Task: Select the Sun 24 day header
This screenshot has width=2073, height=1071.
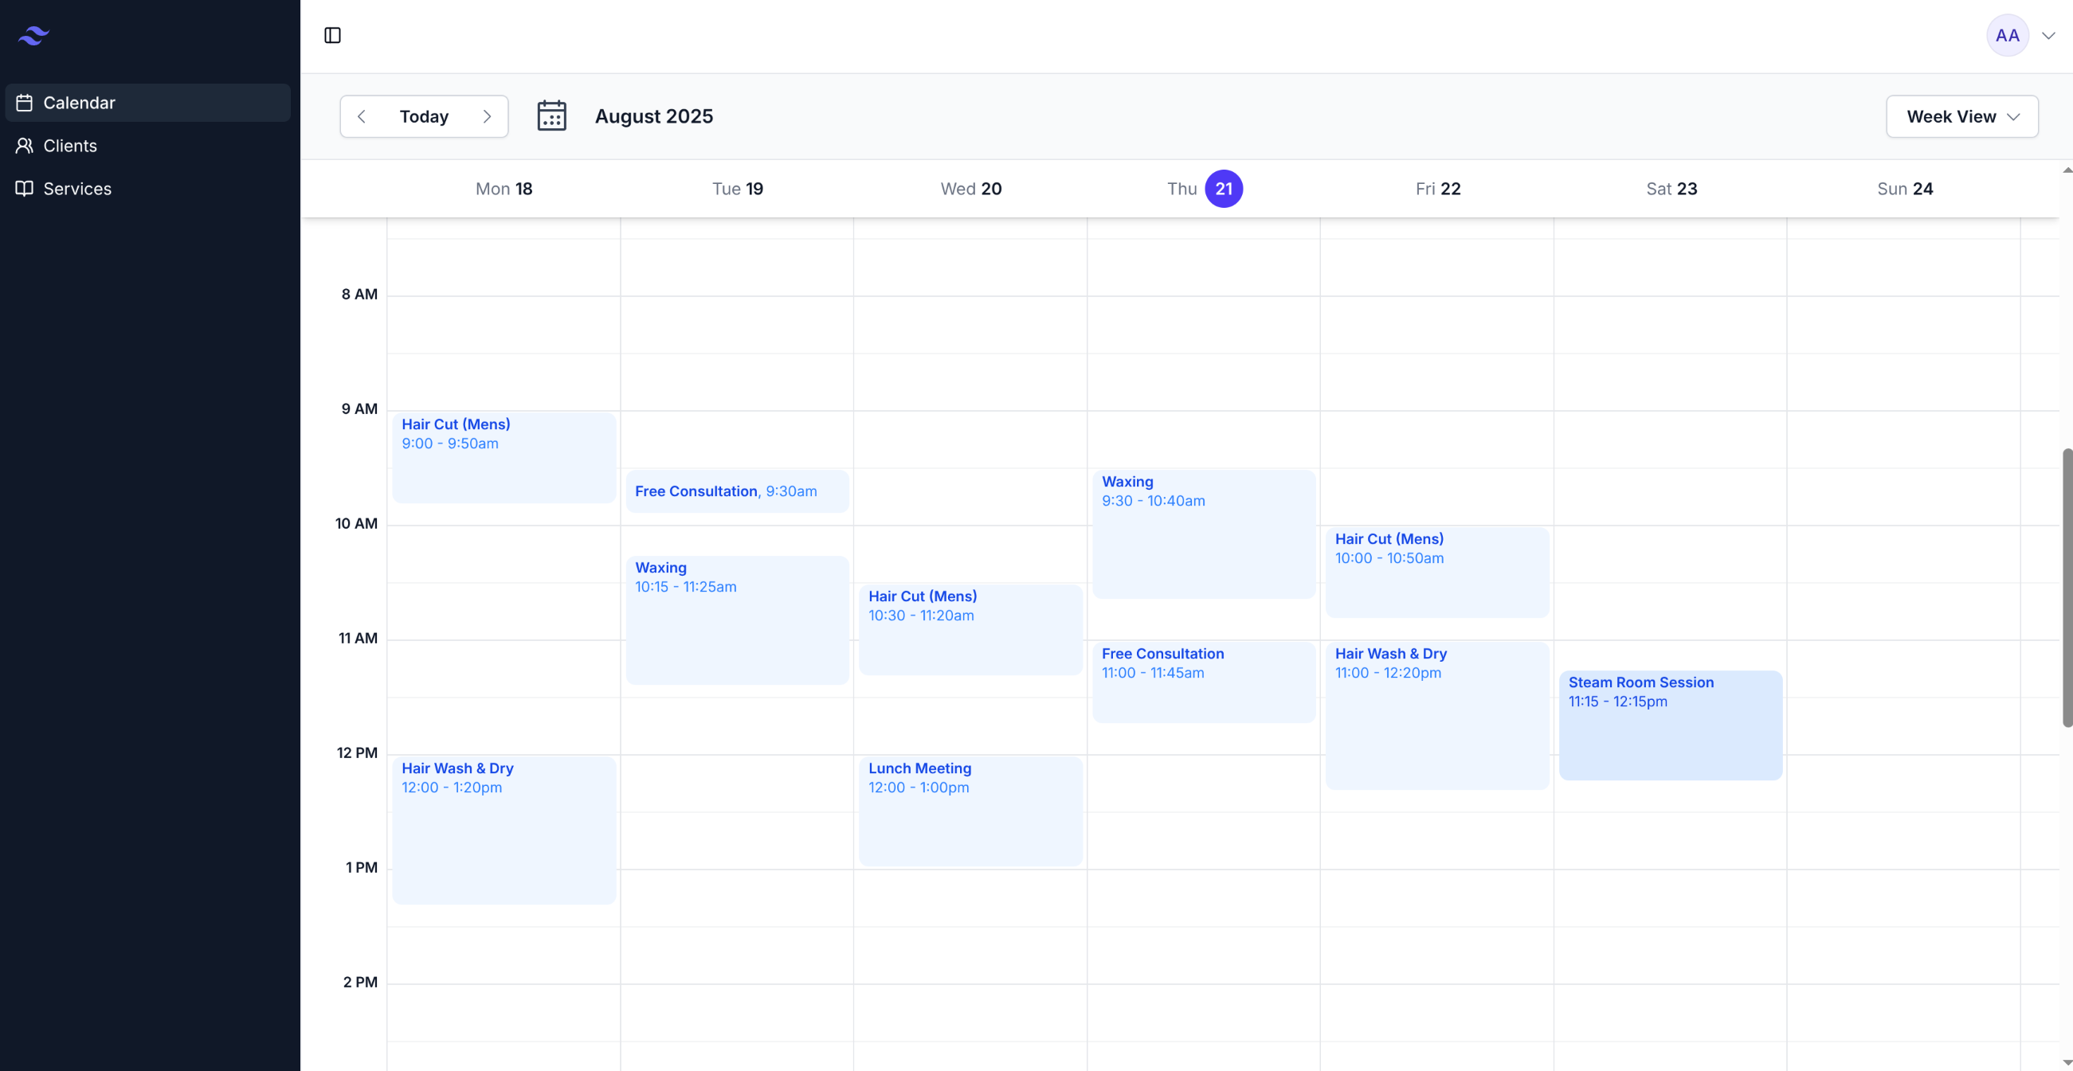Action: 1904,189
